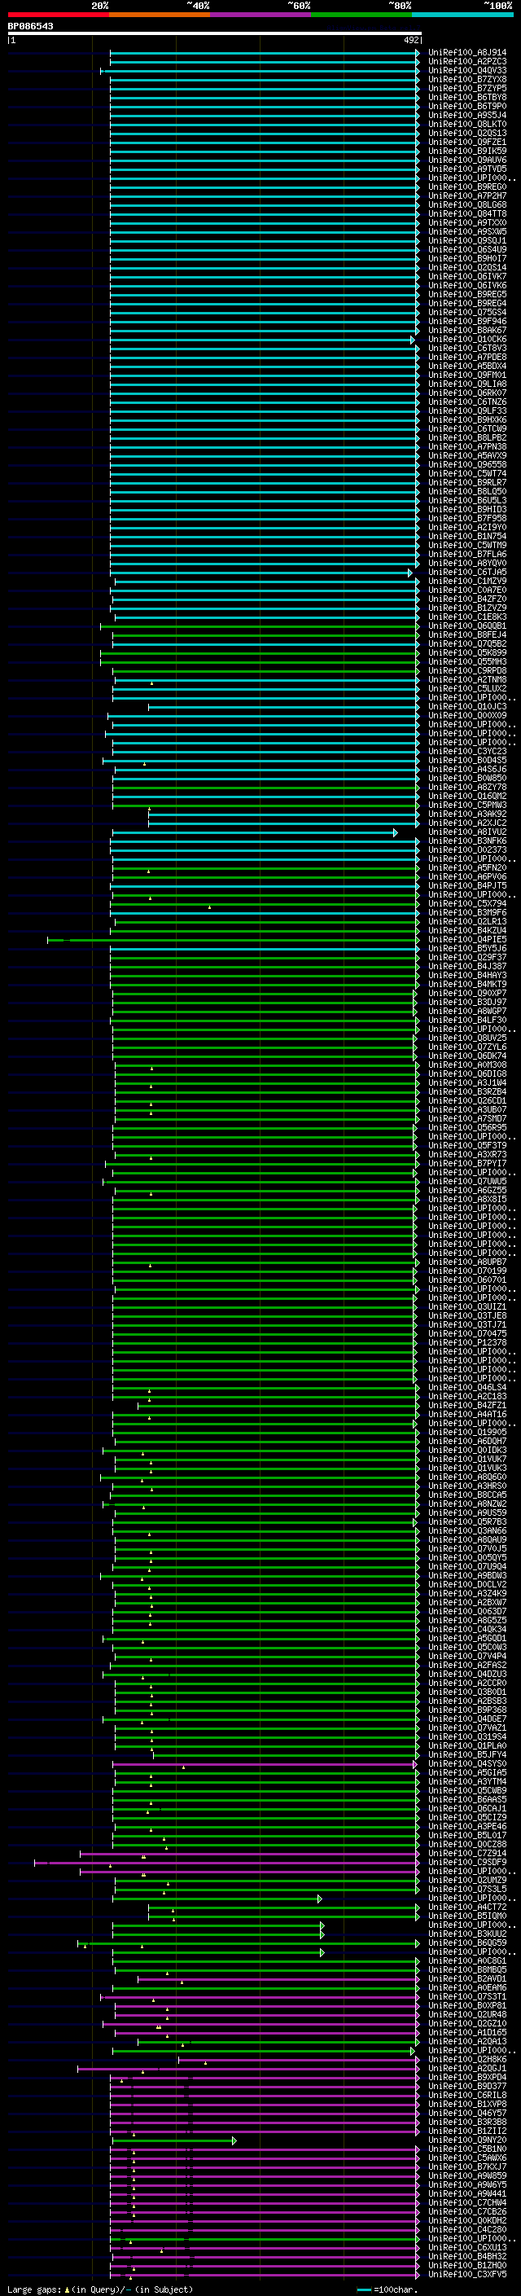Select hit label UniRef100_Q84TT8
Screen dimensions: 521x2296
click(466, 214)
